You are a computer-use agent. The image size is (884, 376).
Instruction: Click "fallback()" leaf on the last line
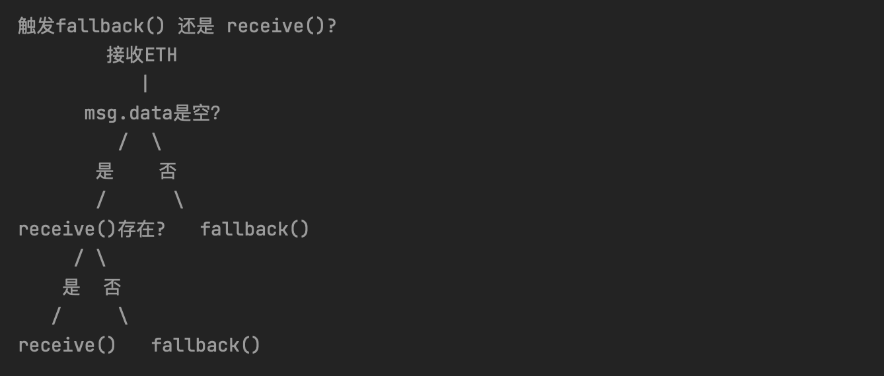coord(205,345)
